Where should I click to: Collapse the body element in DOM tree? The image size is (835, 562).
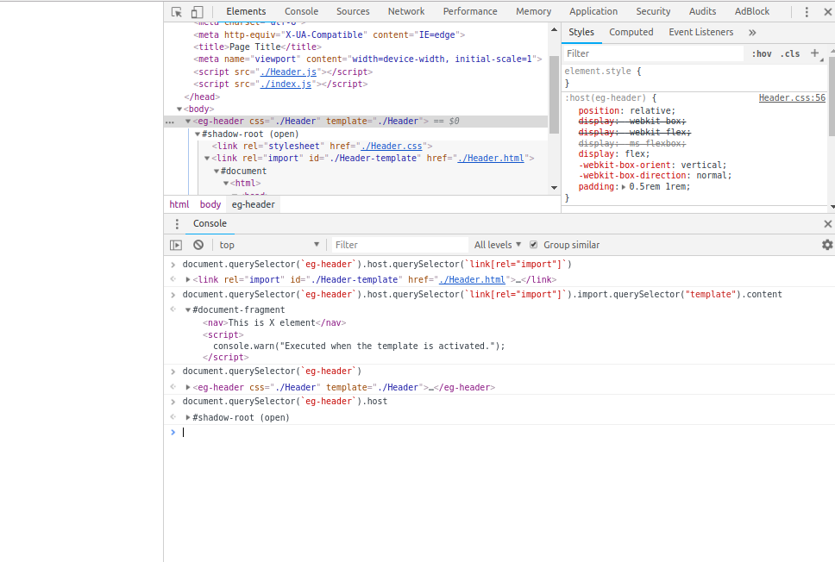point(179,109)
